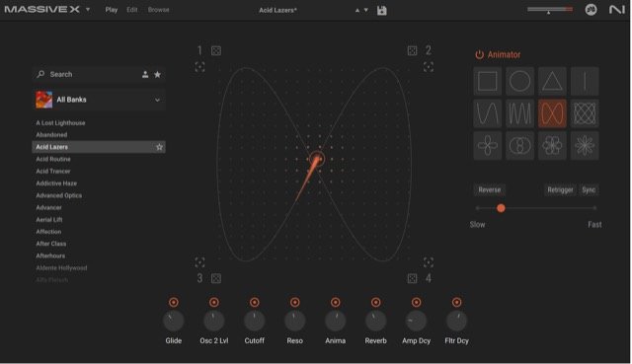This screenshot has width=632, height=364.
Task: Click the Reverb macro knob
Action: click(375, 321)
